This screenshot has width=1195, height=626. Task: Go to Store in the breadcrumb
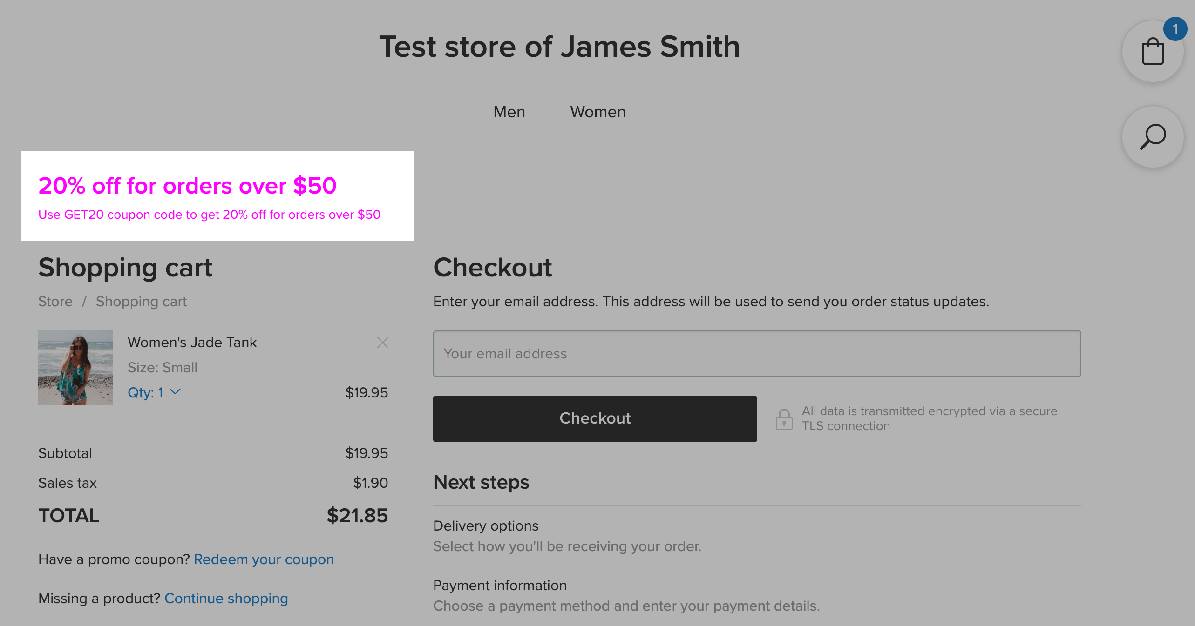[x=55, y=302]
